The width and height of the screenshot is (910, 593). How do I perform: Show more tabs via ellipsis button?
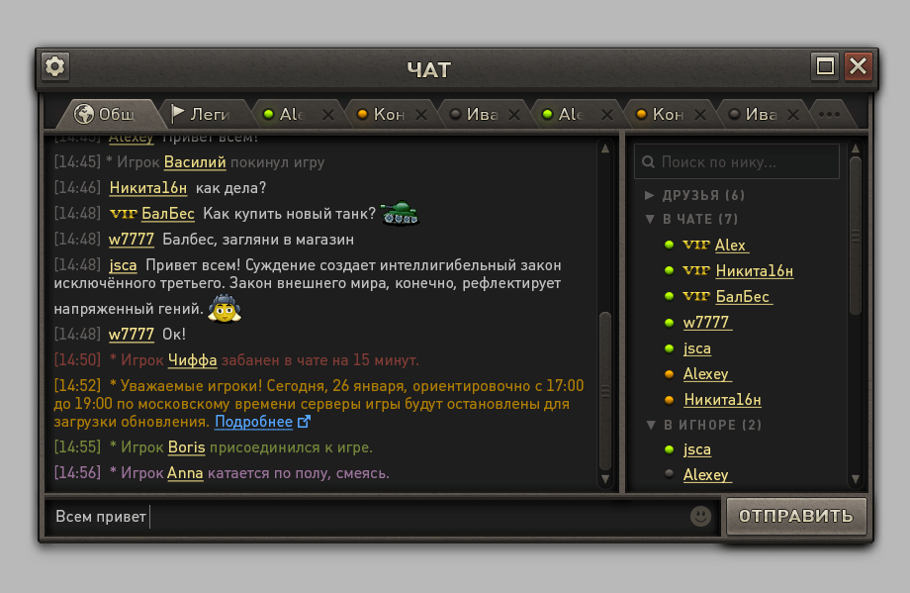point(829,115)
